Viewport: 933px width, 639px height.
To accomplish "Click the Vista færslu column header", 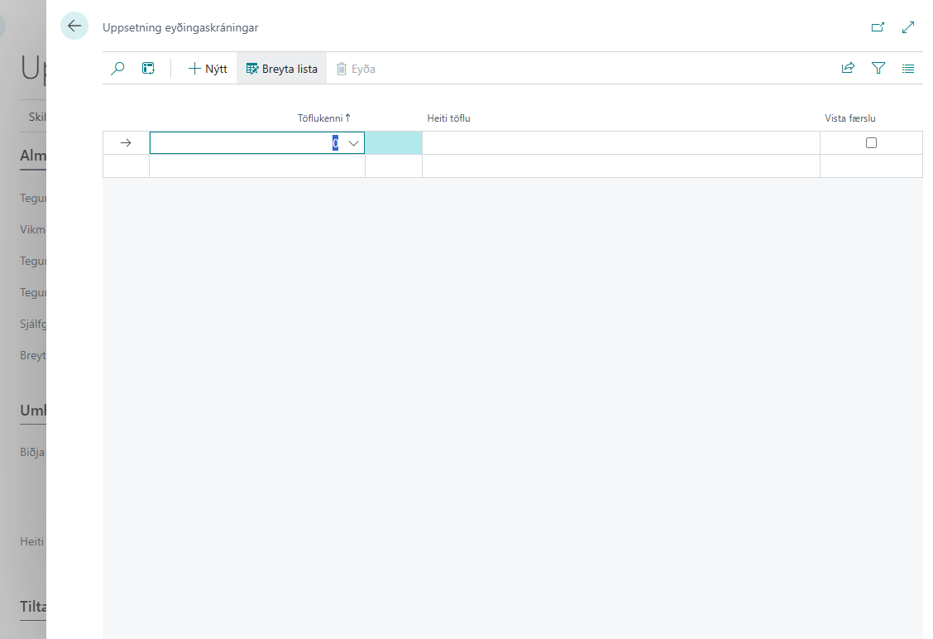I will click(849, 118).
